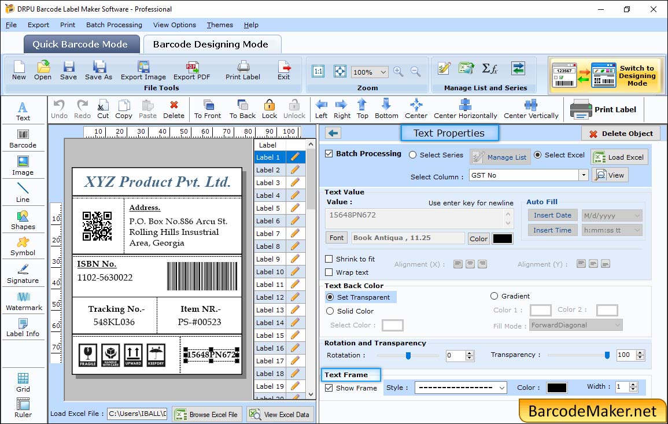This screenshot has height=424, width=668.
Task: Select Set Transparent back color
Action: coord(330,297)
